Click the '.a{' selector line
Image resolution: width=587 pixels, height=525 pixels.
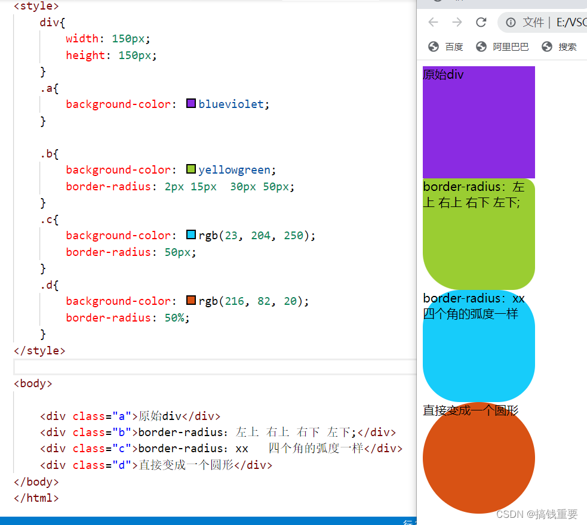point(50,89)
